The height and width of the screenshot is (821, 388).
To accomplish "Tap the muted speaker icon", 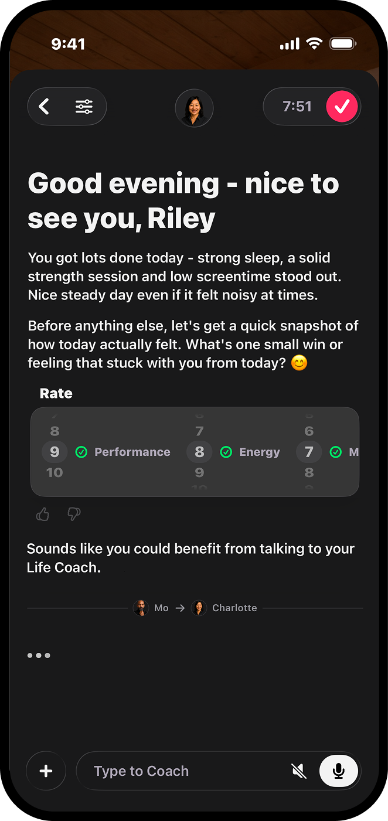I will click(299, 771).
